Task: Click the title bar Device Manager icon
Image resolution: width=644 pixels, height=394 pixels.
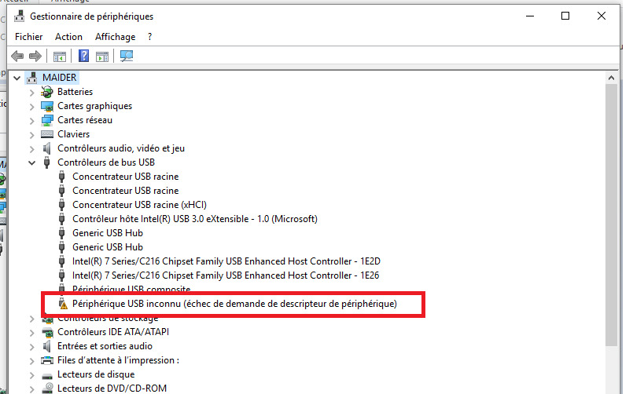Action: coord(20,16)
